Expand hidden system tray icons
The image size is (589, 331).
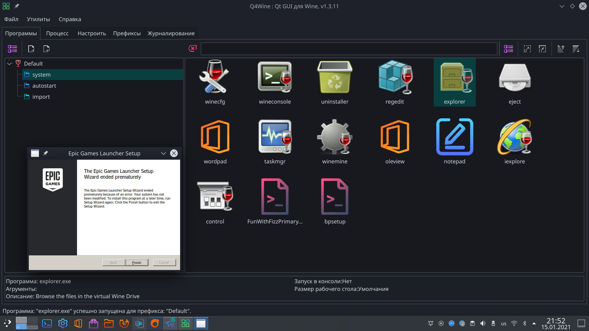pyautogui.click(x=534, y=323)
